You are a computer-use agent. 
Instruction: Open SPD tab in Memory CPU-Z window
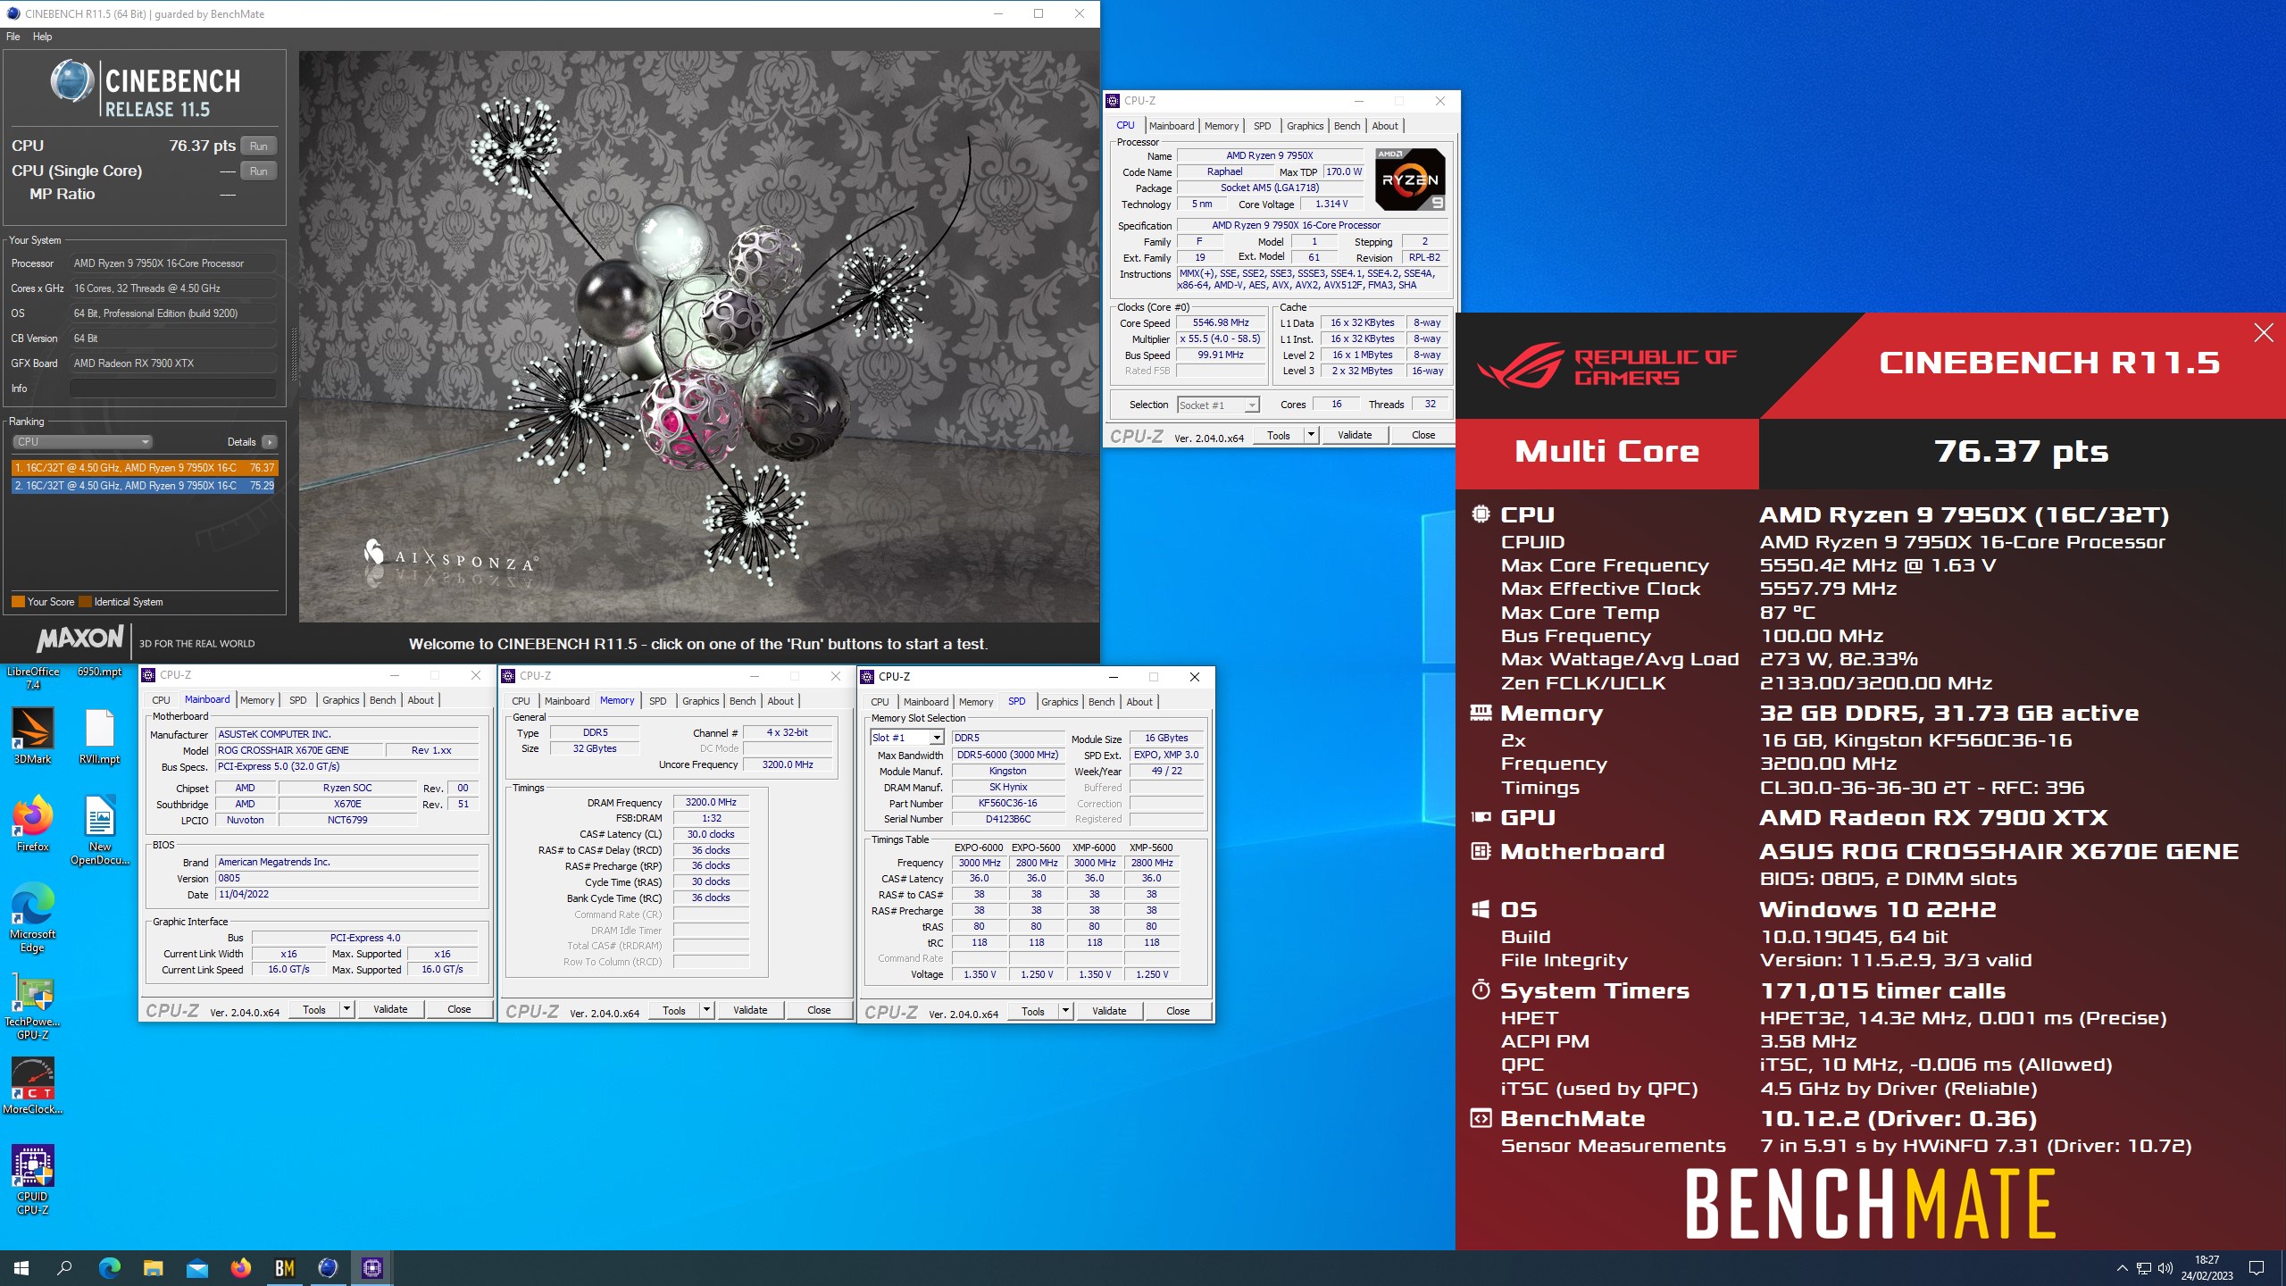tap(657, 701)
